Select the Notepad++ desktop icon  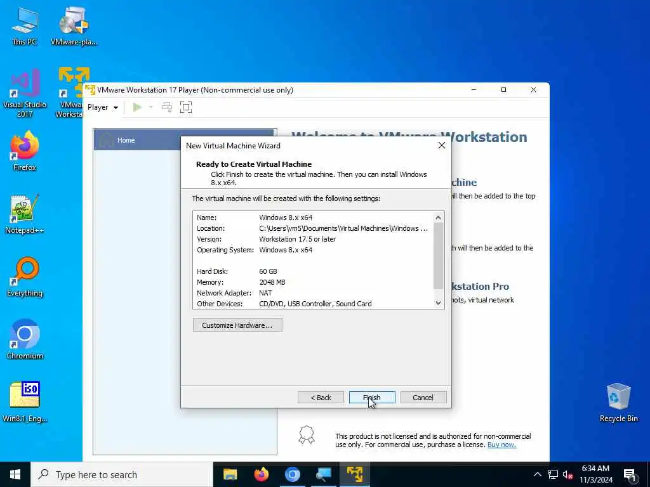(25, 214)
